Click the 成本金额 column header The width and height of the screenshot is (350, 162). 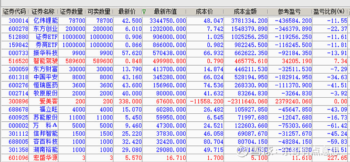246,12
